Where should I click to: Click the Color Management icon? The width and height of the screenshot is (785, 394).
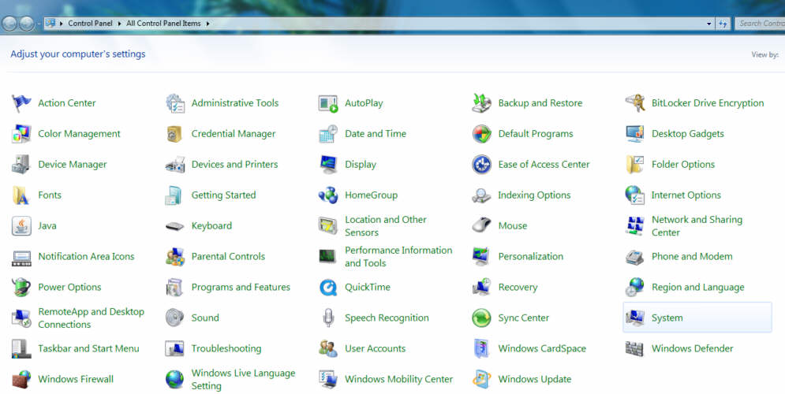pos(21,133)
